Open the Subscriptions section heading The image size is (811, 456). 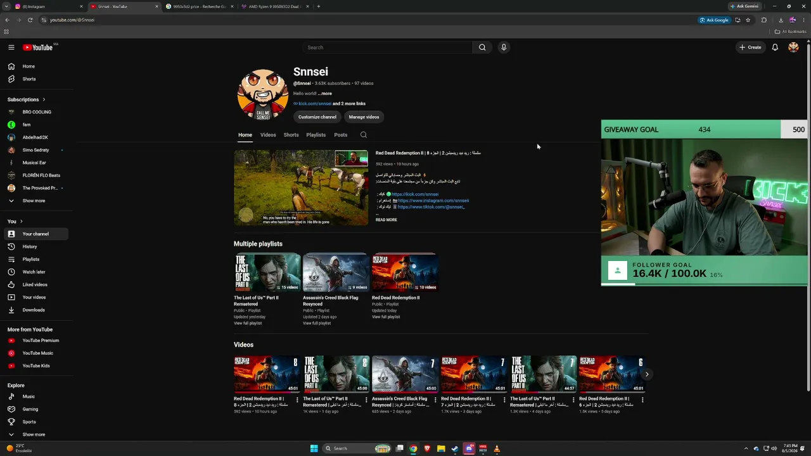point(26,99)
